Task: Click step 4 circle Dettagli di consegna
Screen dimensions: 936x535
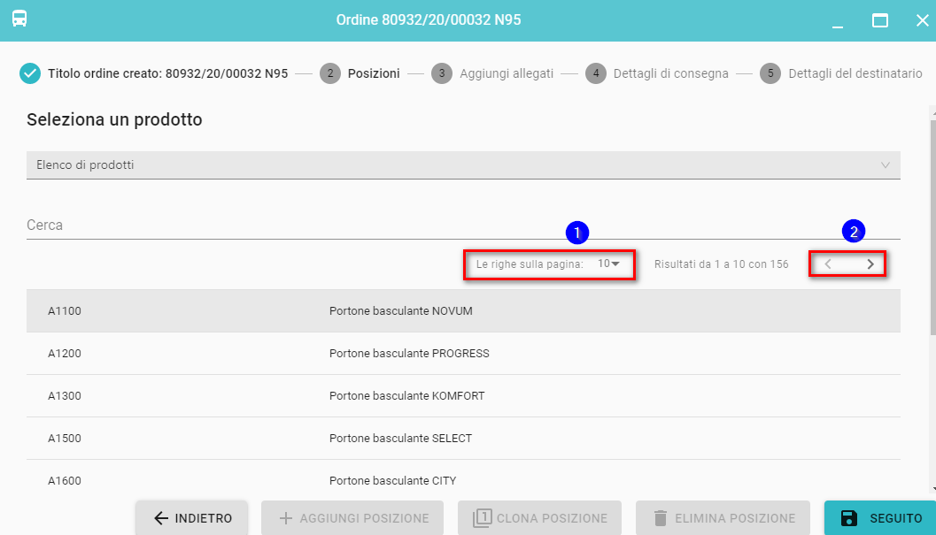Action: [x=596, y=73]
